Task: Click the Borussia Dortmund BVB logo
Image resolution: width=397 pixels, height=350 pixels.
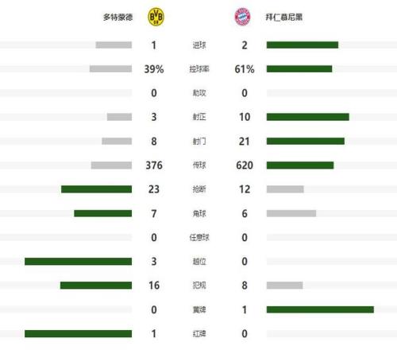Action: point(156,17)
